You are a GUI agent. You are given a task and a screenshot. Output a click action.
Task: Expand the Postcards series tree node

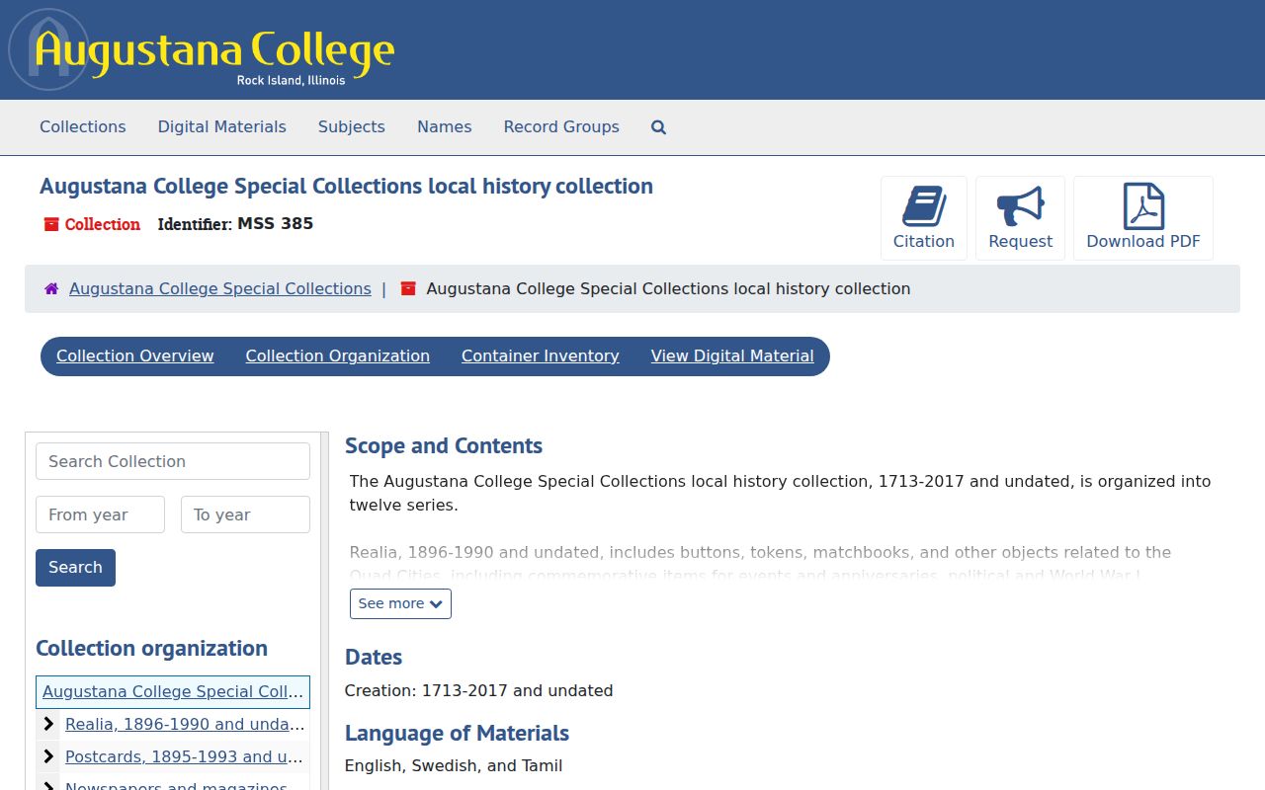(x=48, y=756)
